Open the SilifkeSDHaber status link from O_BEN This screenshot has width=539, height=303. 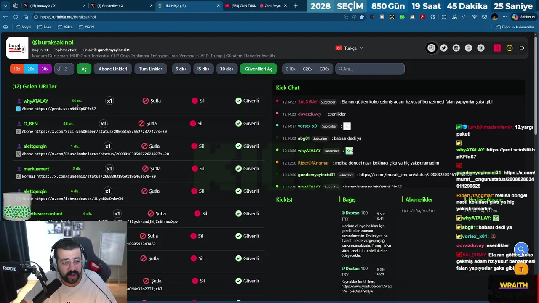(101, 131)
